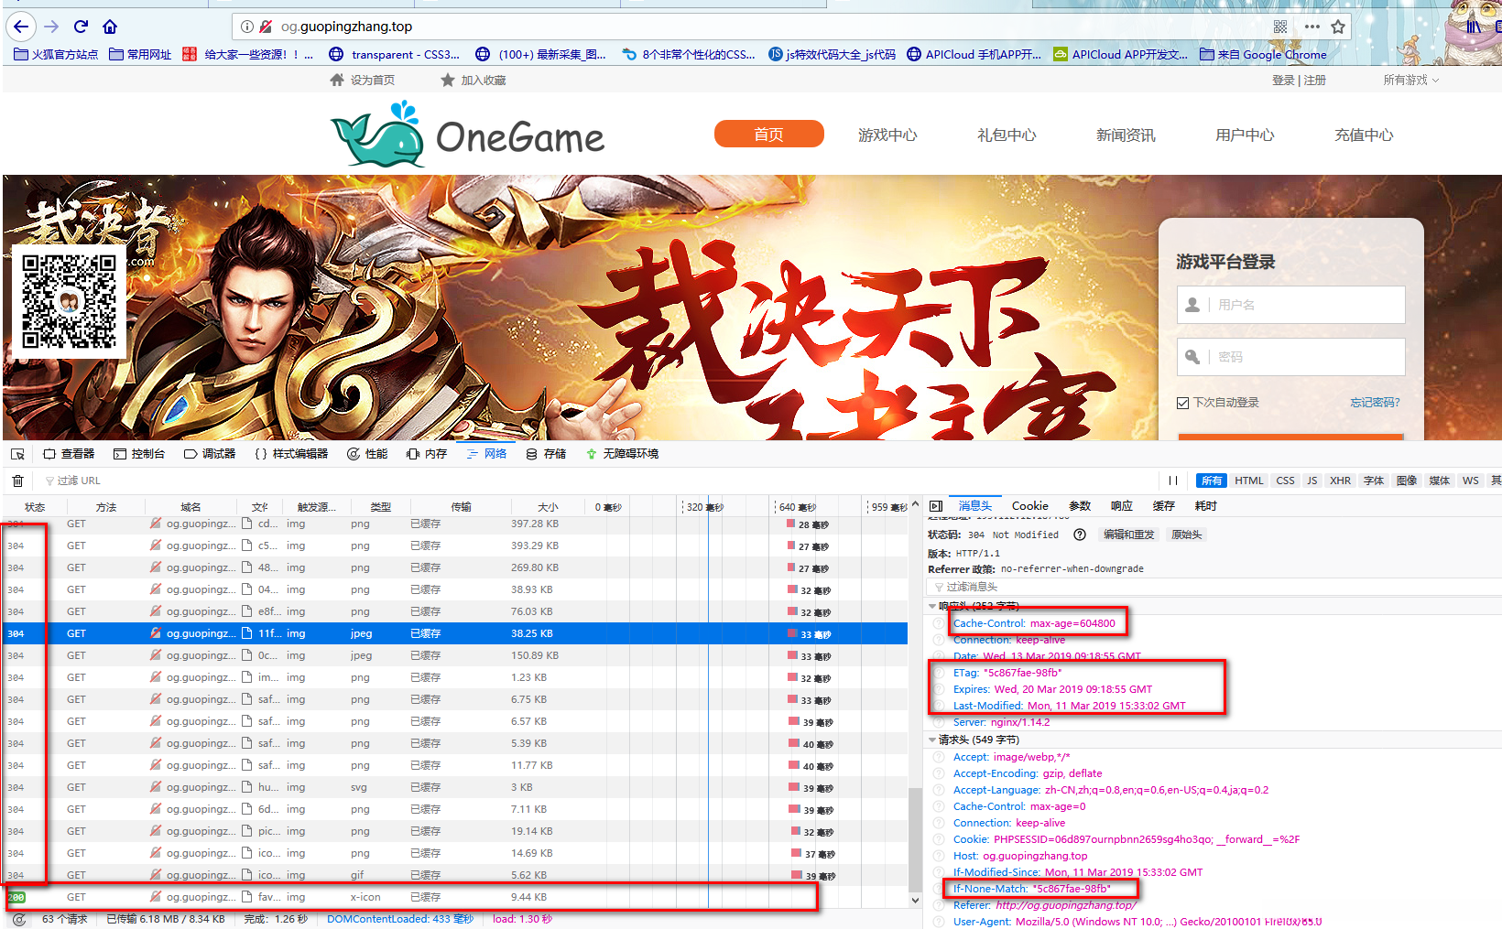Activate the element picker icon in DevTools
Image resolution: width=1502 pixels, height=929 pixels.
point(17,454)
